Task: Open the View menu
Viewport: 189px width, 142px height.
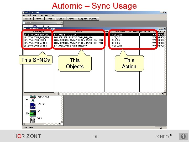Action: pyautogui.click(x=34, y=15)
